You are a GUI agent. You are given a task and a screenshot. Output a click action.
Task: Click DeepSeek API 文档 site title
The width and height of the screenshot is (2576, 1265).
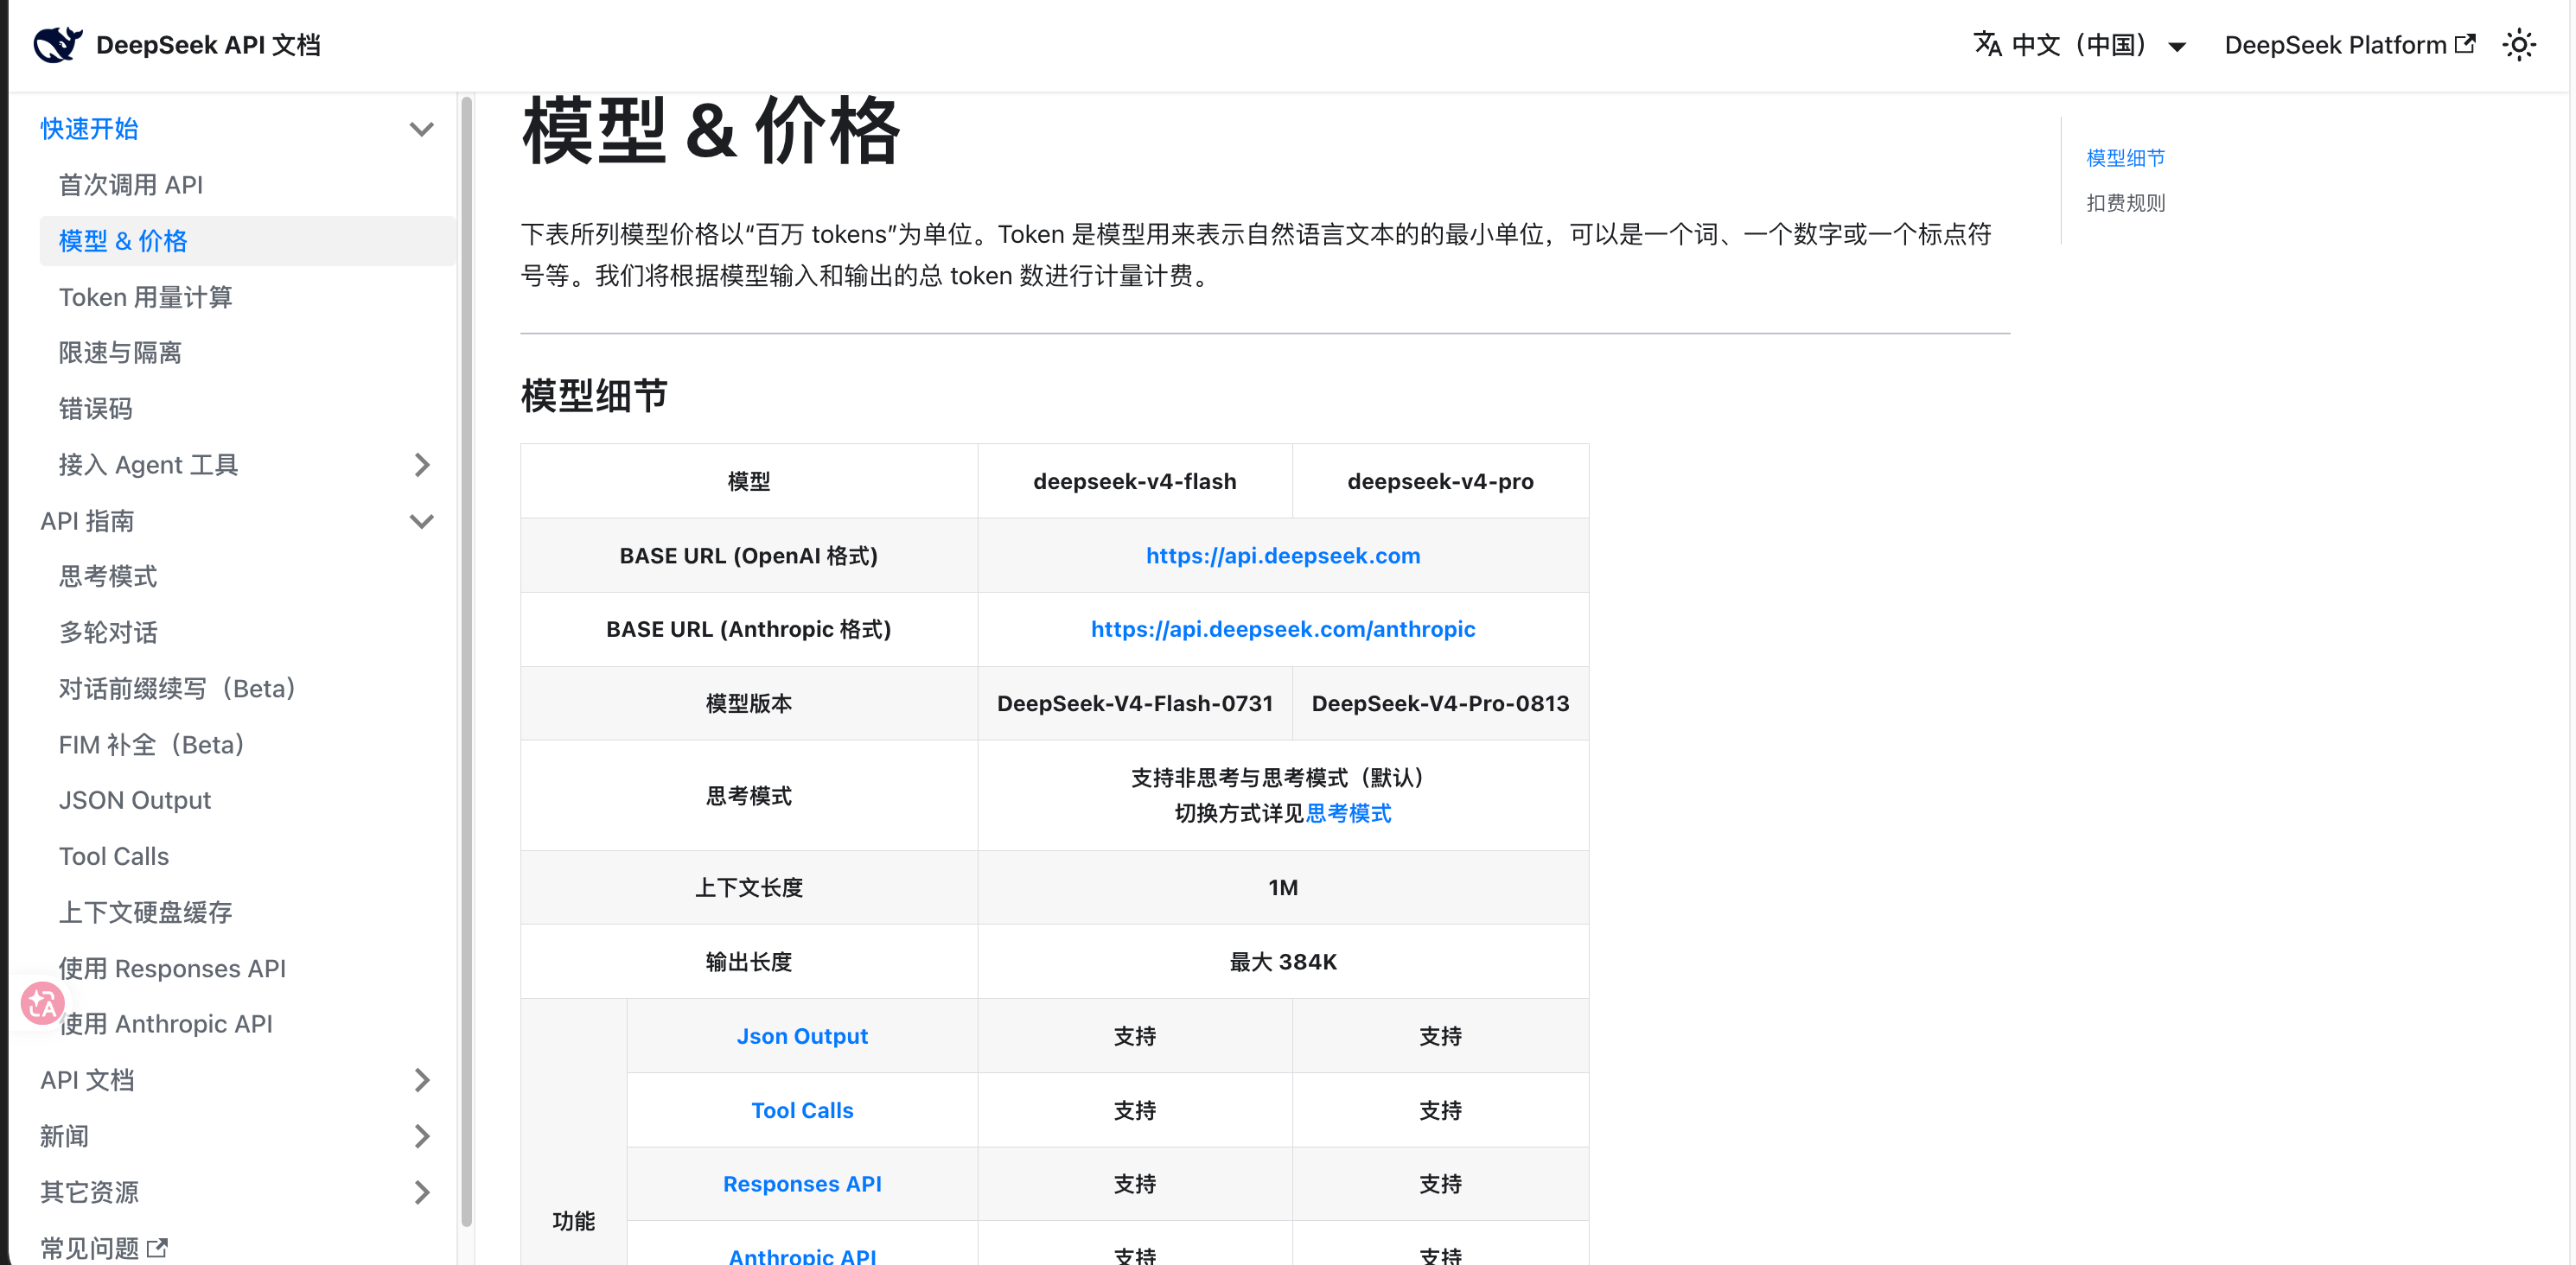click(x=208, y=45)
